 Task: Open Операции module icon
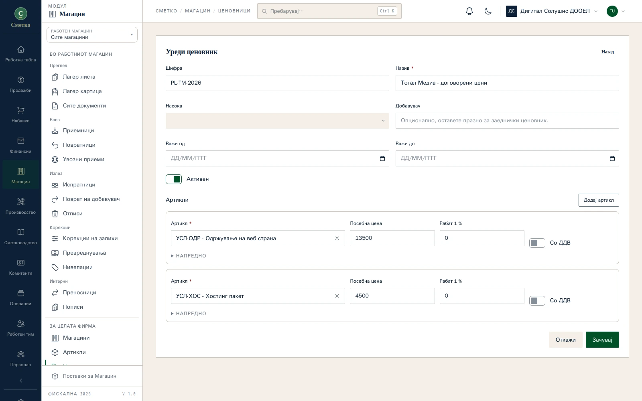point(21,293)
